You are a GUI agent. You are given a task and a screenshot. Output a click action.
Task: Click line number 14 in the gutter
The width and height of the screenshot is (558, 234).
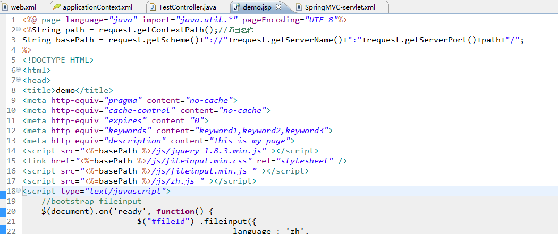click(11, 151)
